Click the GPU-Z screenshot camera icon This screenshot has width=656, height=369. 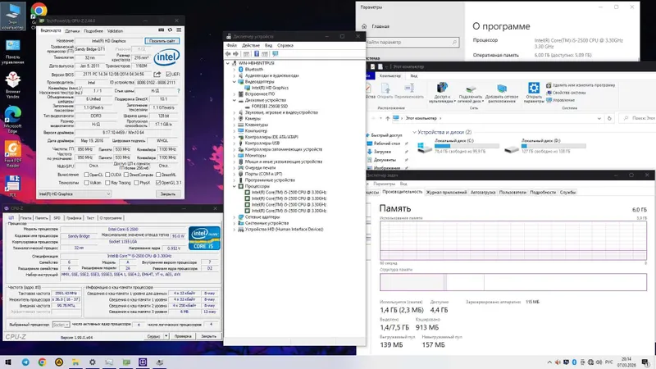click(x=161, y=30)
